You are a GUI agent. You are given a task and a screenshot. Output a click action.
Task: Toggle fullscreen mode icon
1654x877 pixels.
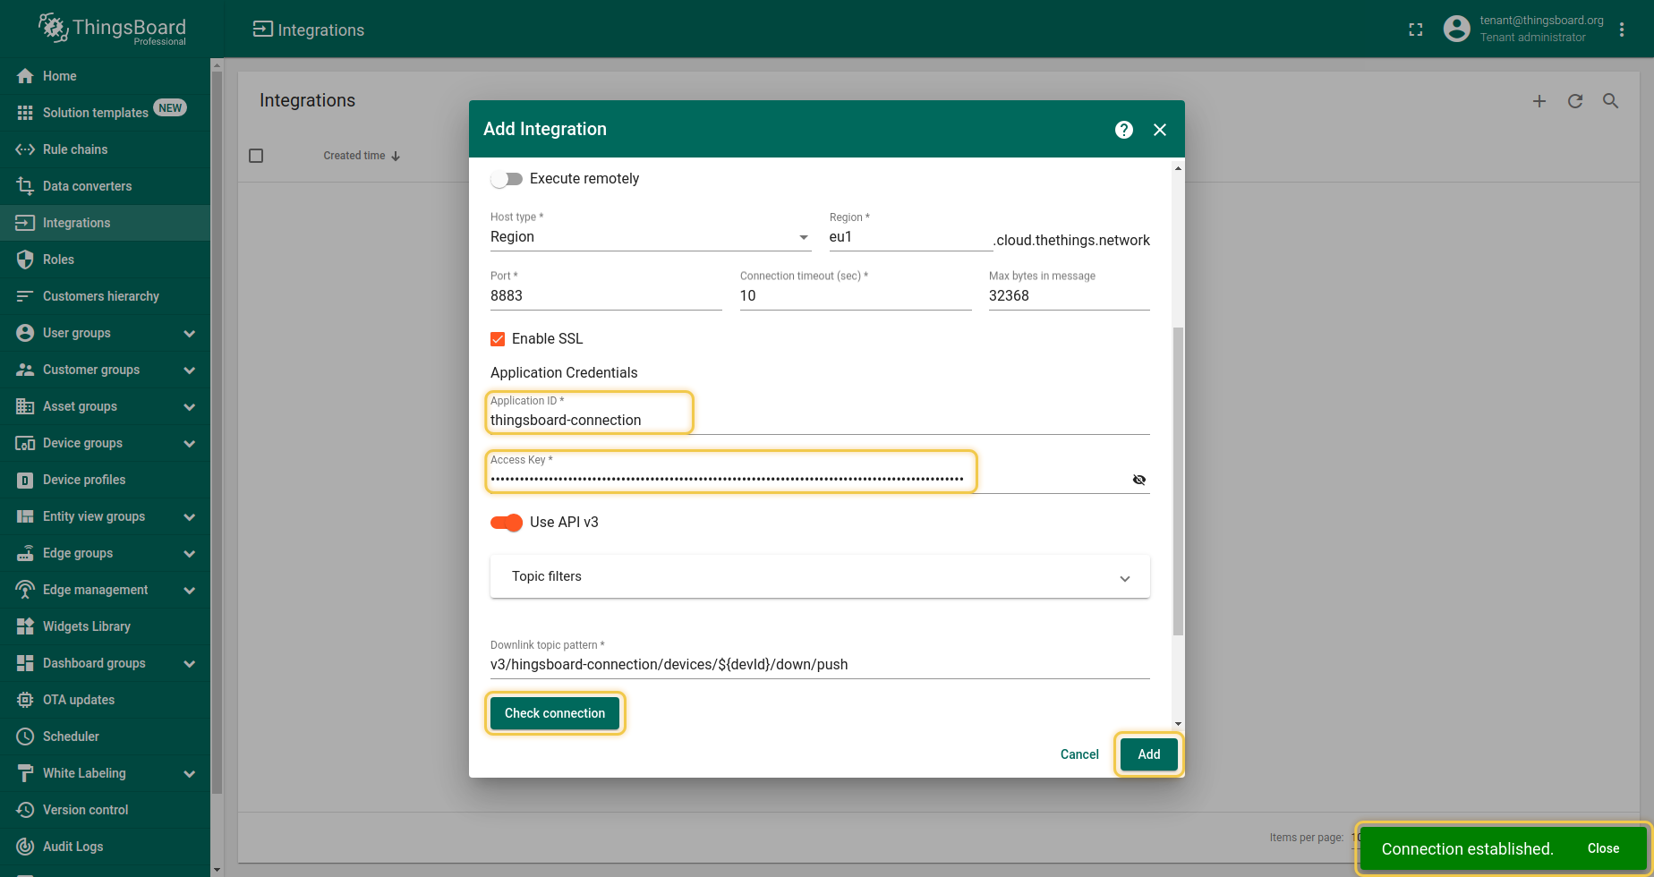click(1416, 30)
